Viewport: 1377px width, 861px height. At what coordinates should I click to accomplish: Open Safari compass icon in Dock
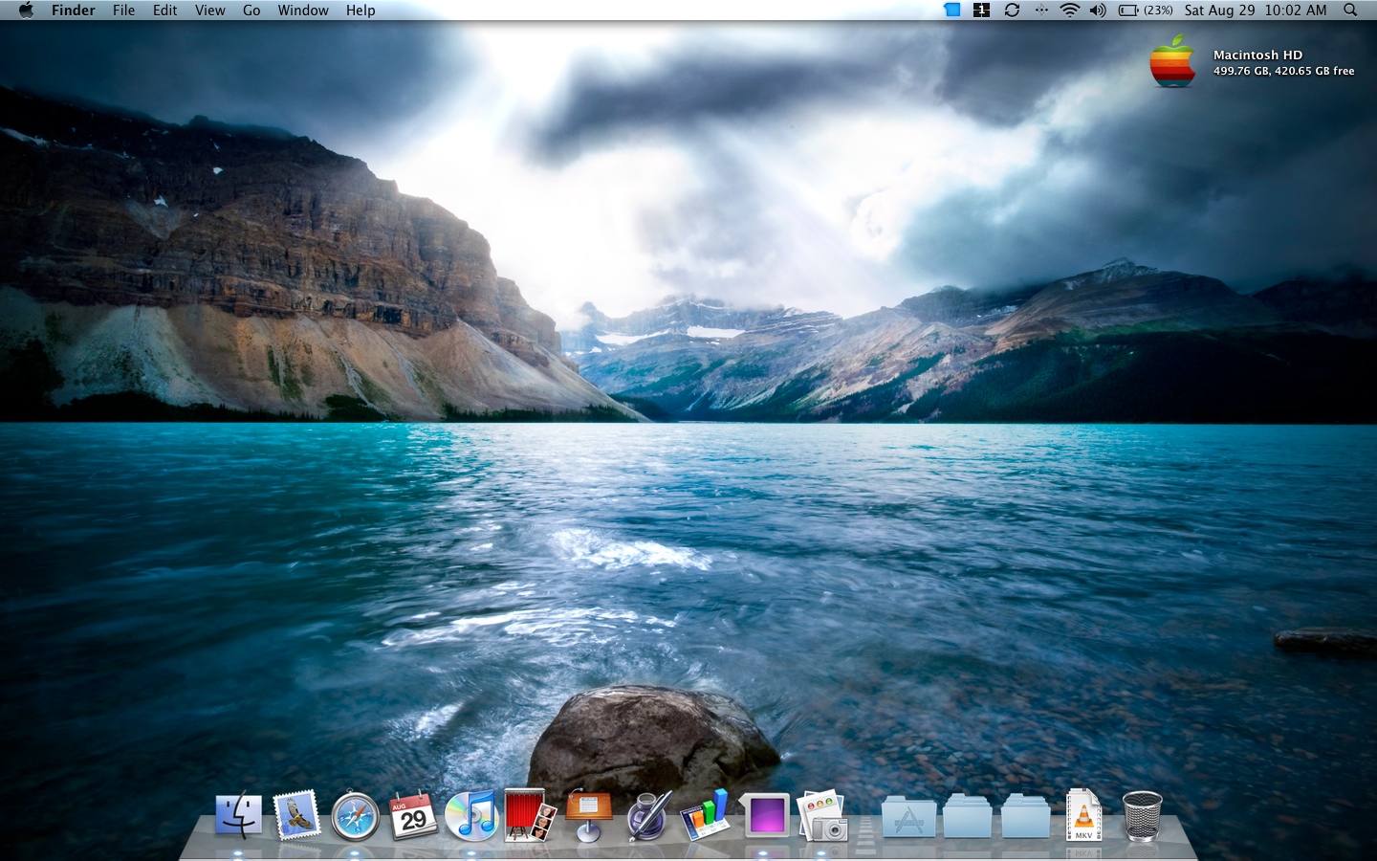click(355, 817)
